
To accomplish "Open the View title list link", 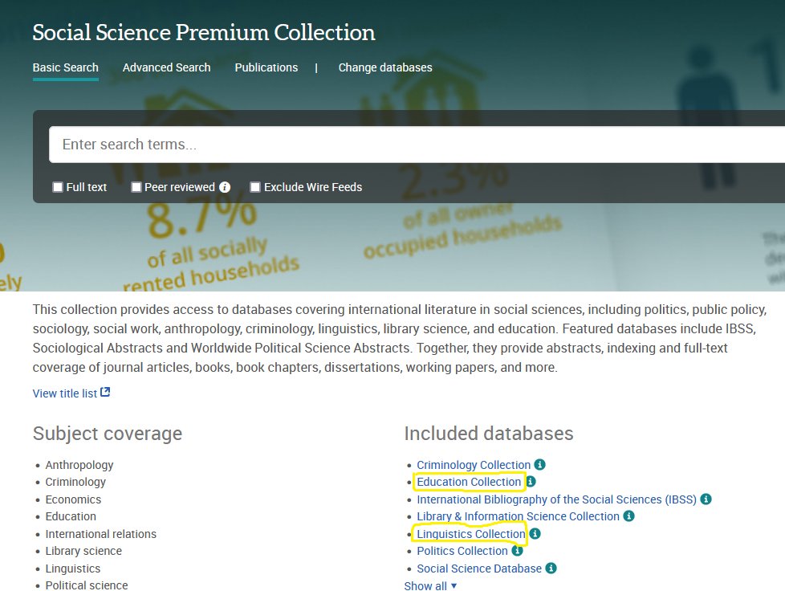I will [x=64, y=393].
